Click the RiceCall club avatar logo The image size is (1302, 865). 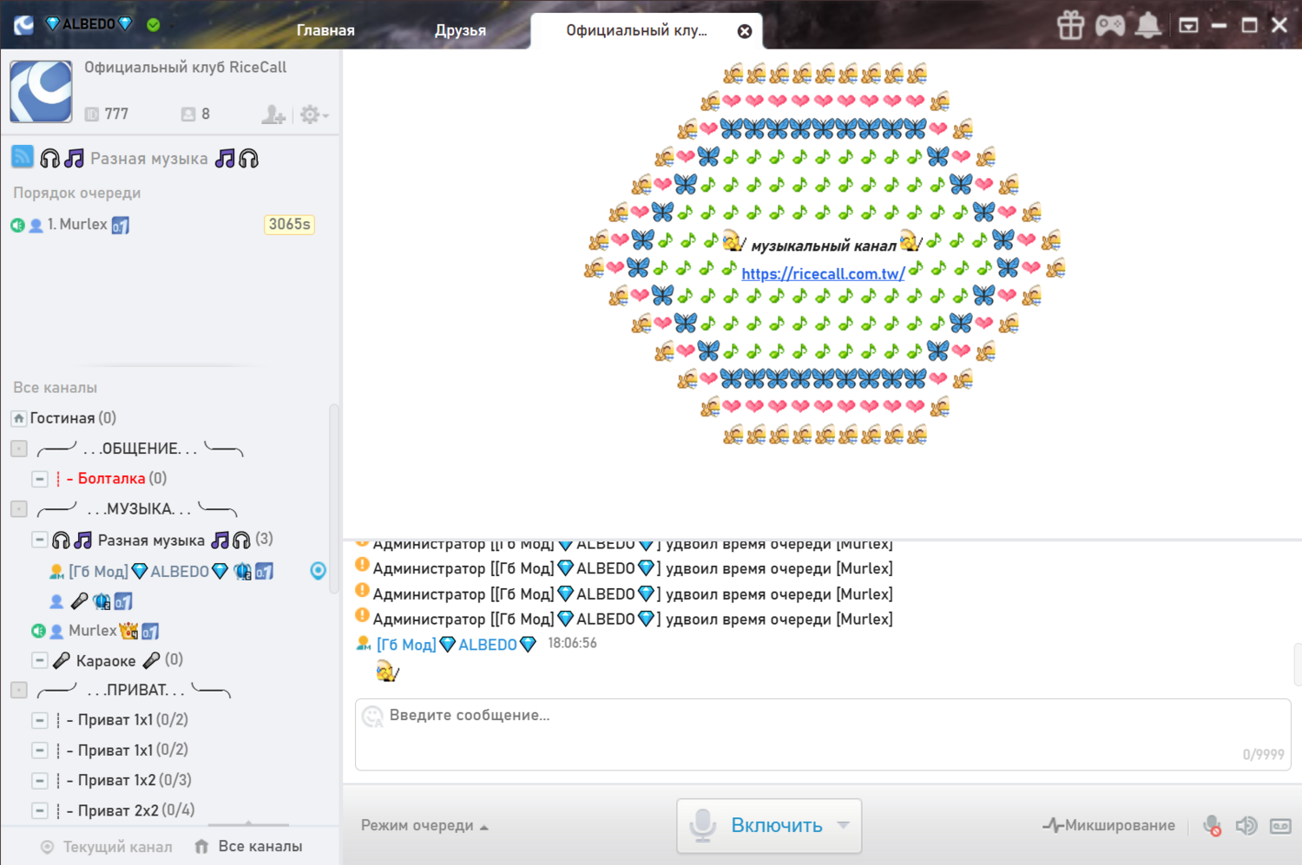(x=41, y=91)
